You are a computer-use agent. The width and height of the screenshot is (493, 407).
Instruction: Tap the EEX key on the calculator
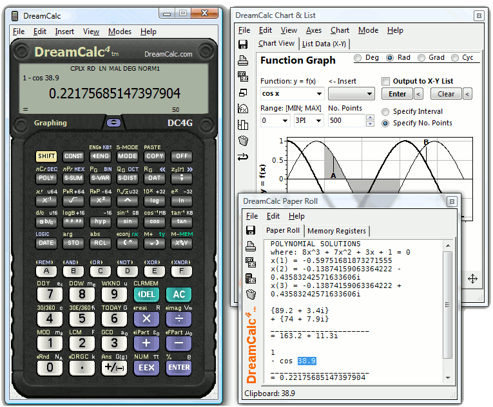(146, 368)
